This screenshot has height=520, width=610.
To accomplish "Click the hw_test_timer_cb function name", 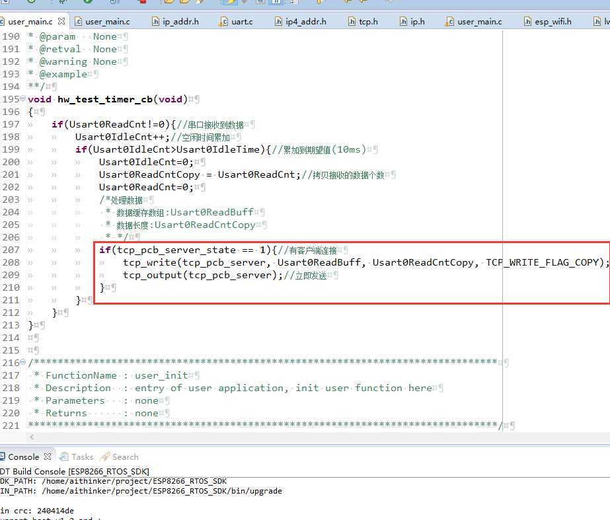I will (x=105, y=99).
